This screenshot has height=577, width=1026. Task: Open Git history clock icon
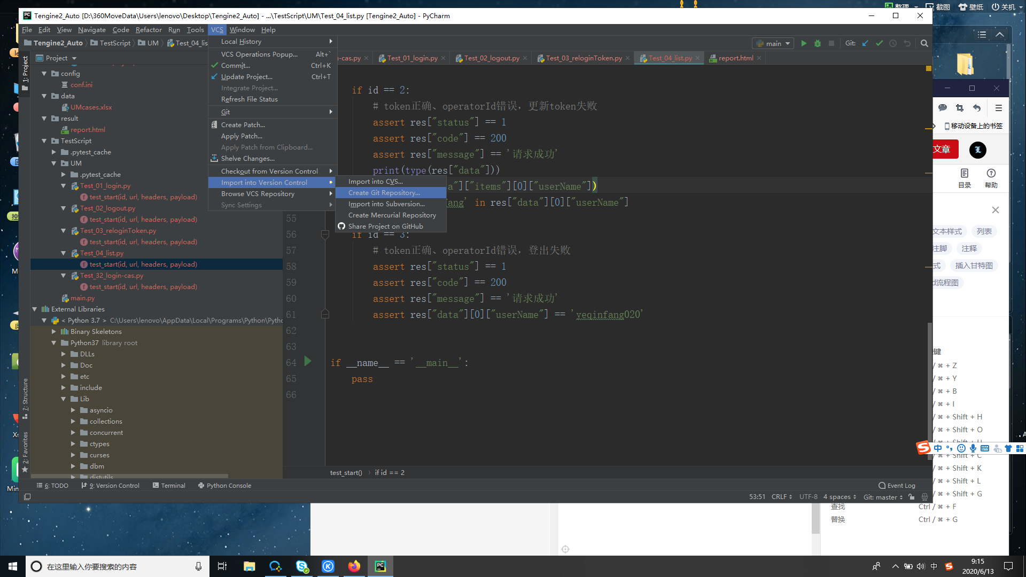[893, 43]
